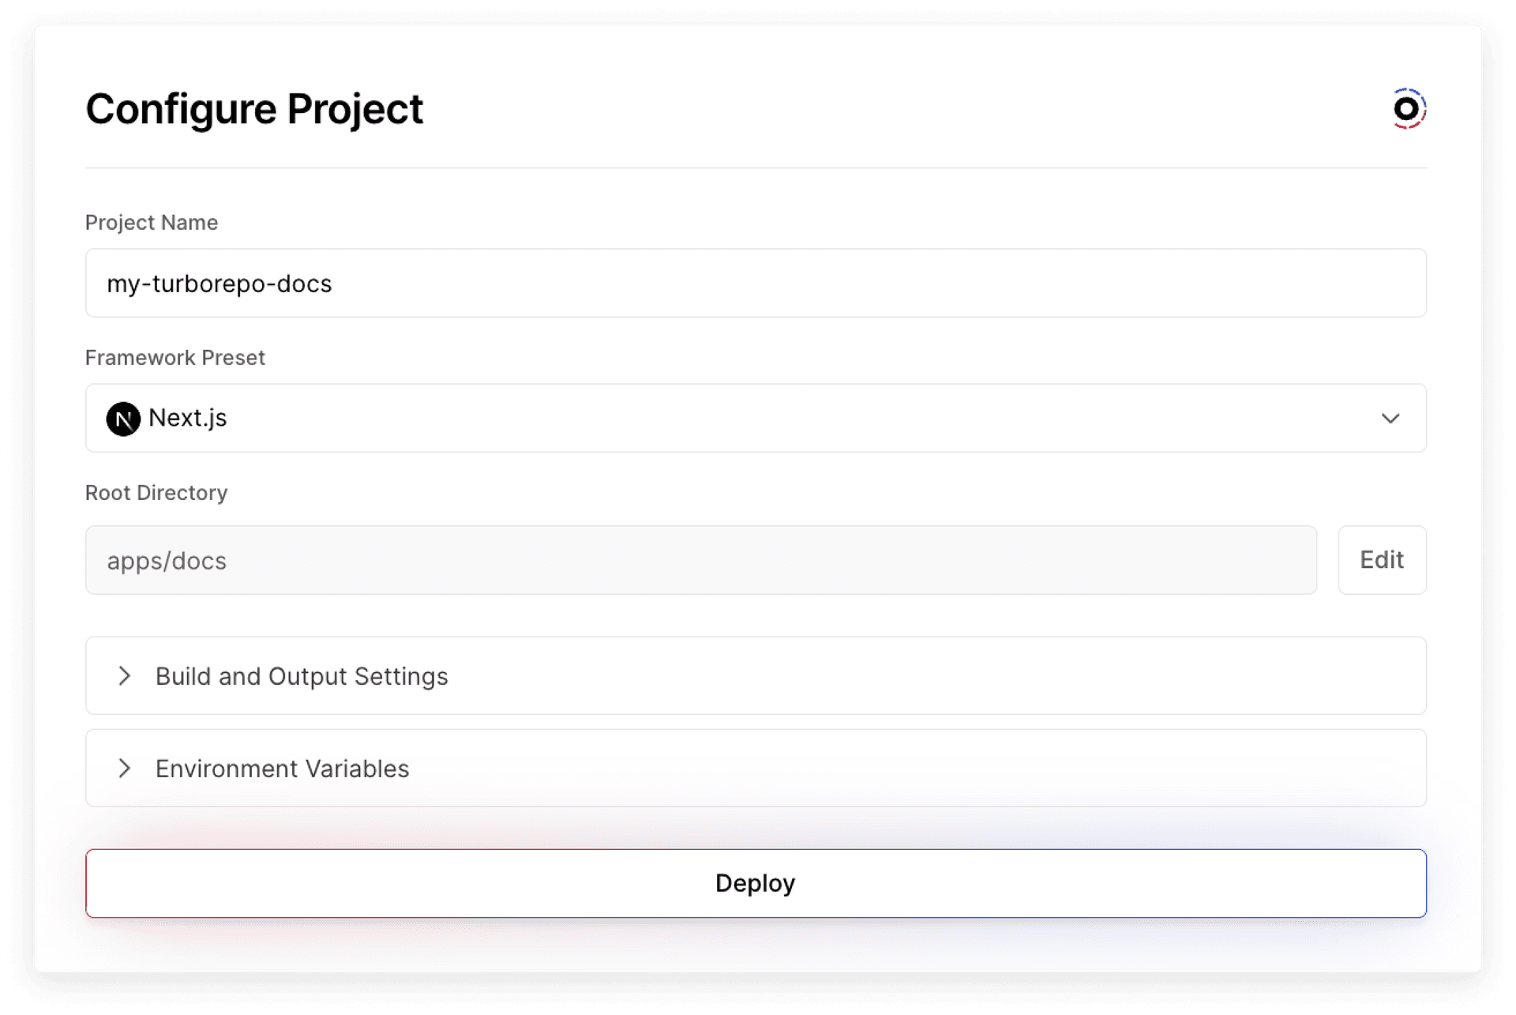Click the disclosure arrow on the Environment Variables row
This screenshot has height=1015, width=1516.
tap(124, 768)
